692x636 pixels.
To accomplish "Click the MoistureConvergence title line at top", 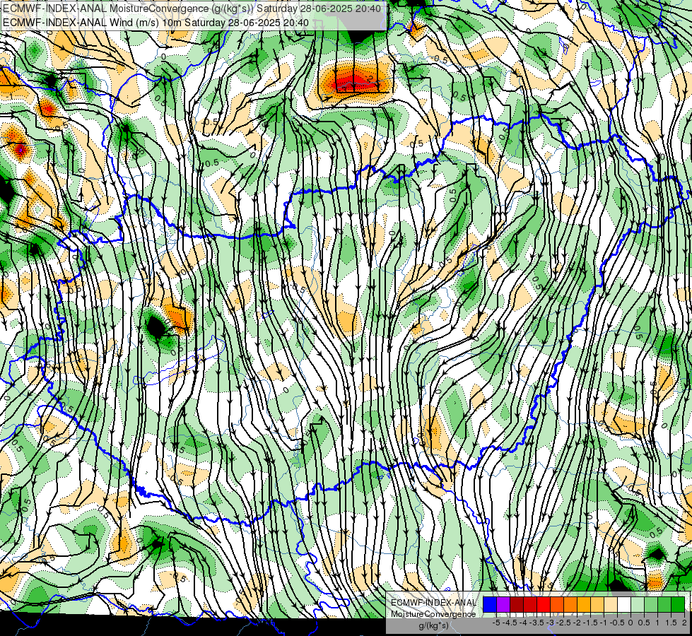I will (192, 8).
